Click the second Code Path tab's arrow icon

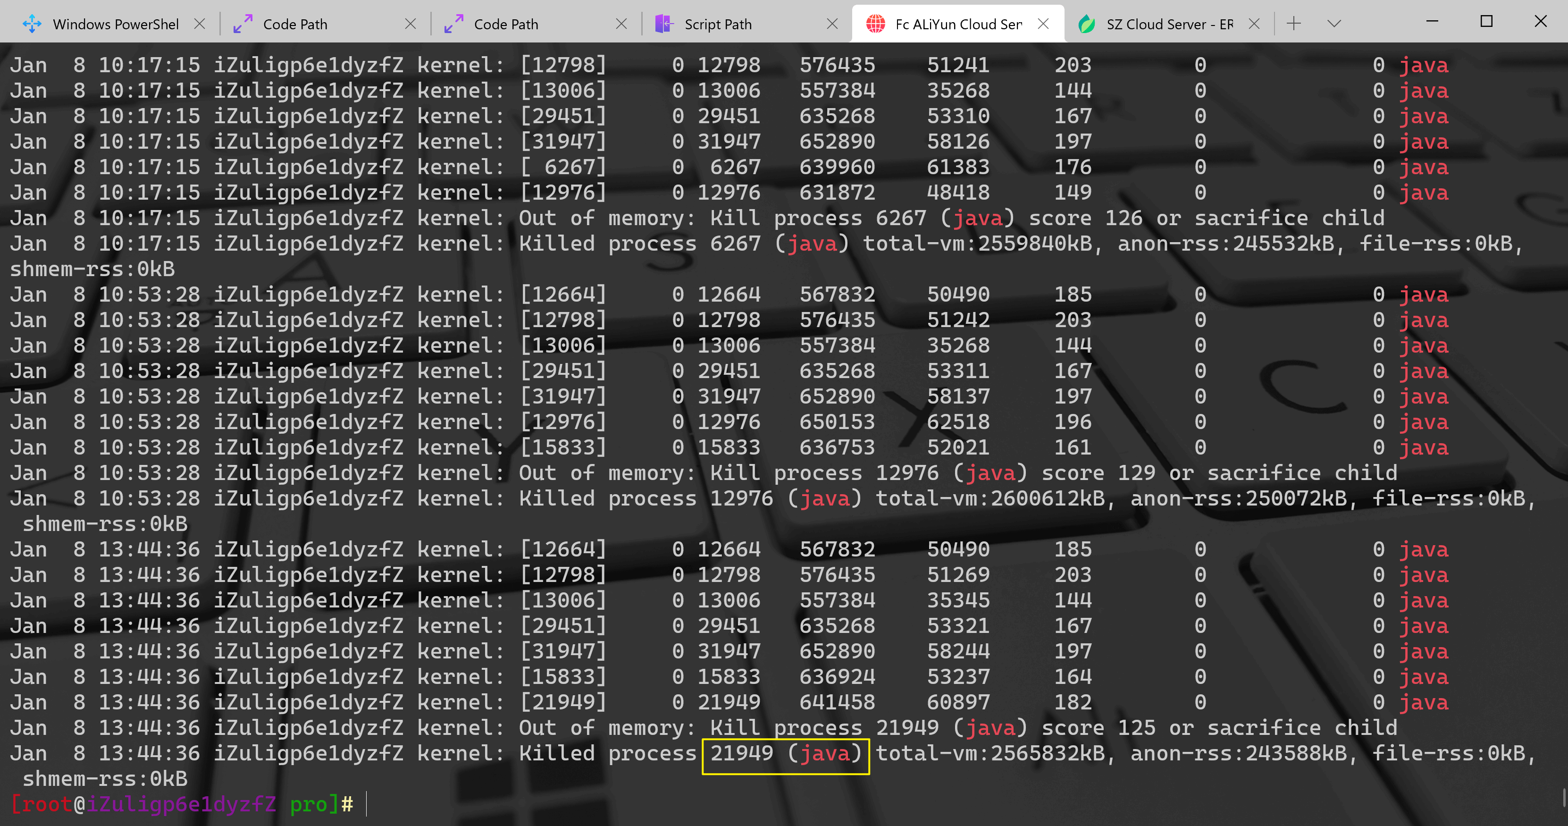coord(453,24)
